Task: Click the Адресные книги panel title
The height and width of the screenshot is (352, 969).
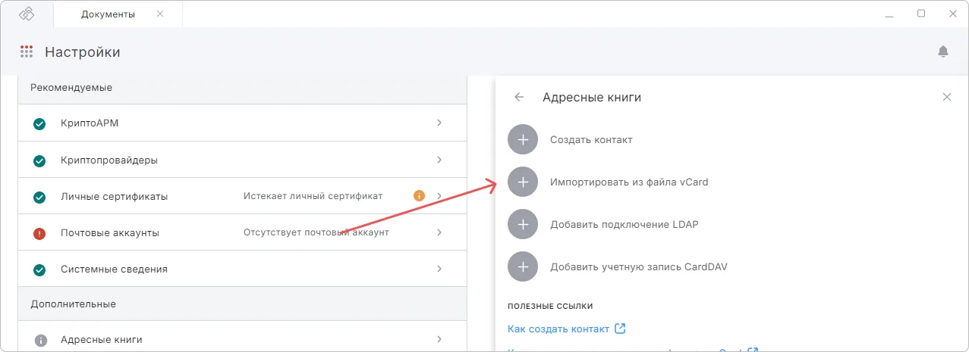Action: pos(592,98)
